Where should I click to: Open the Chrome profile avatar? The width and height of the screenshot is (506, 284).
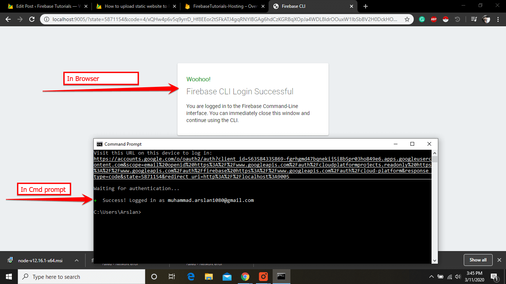(x=486, y=19)
